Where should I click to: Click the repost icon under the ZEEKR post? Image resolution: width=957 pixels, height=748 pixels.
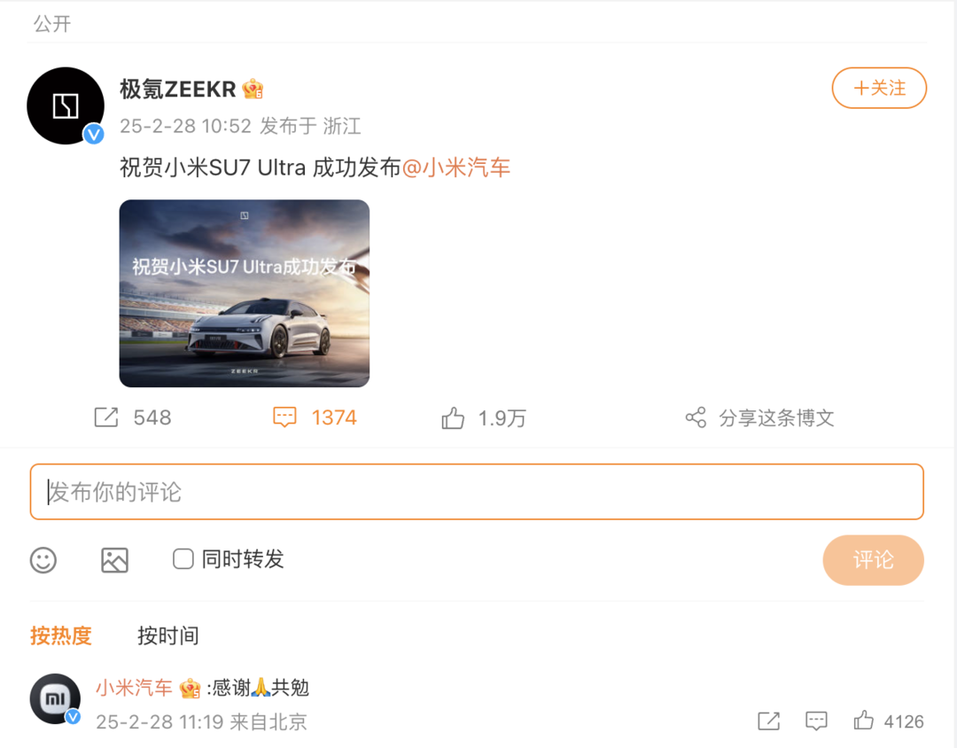(106, 417)
